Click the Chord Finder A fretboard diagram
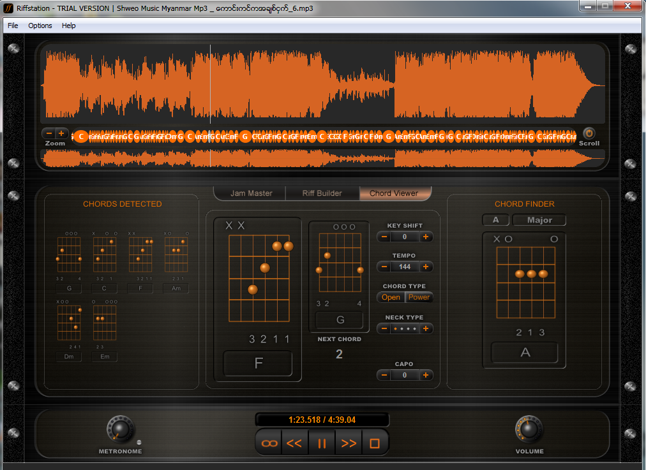This screenshot has width=646, height=470. (x=526, y=283)
